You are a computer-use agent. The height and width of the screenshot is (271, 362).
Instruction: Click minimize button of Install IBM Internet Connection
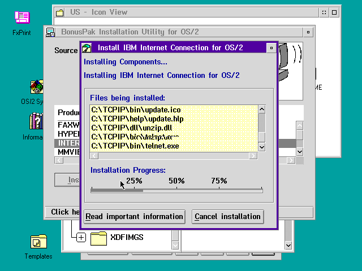271,48
